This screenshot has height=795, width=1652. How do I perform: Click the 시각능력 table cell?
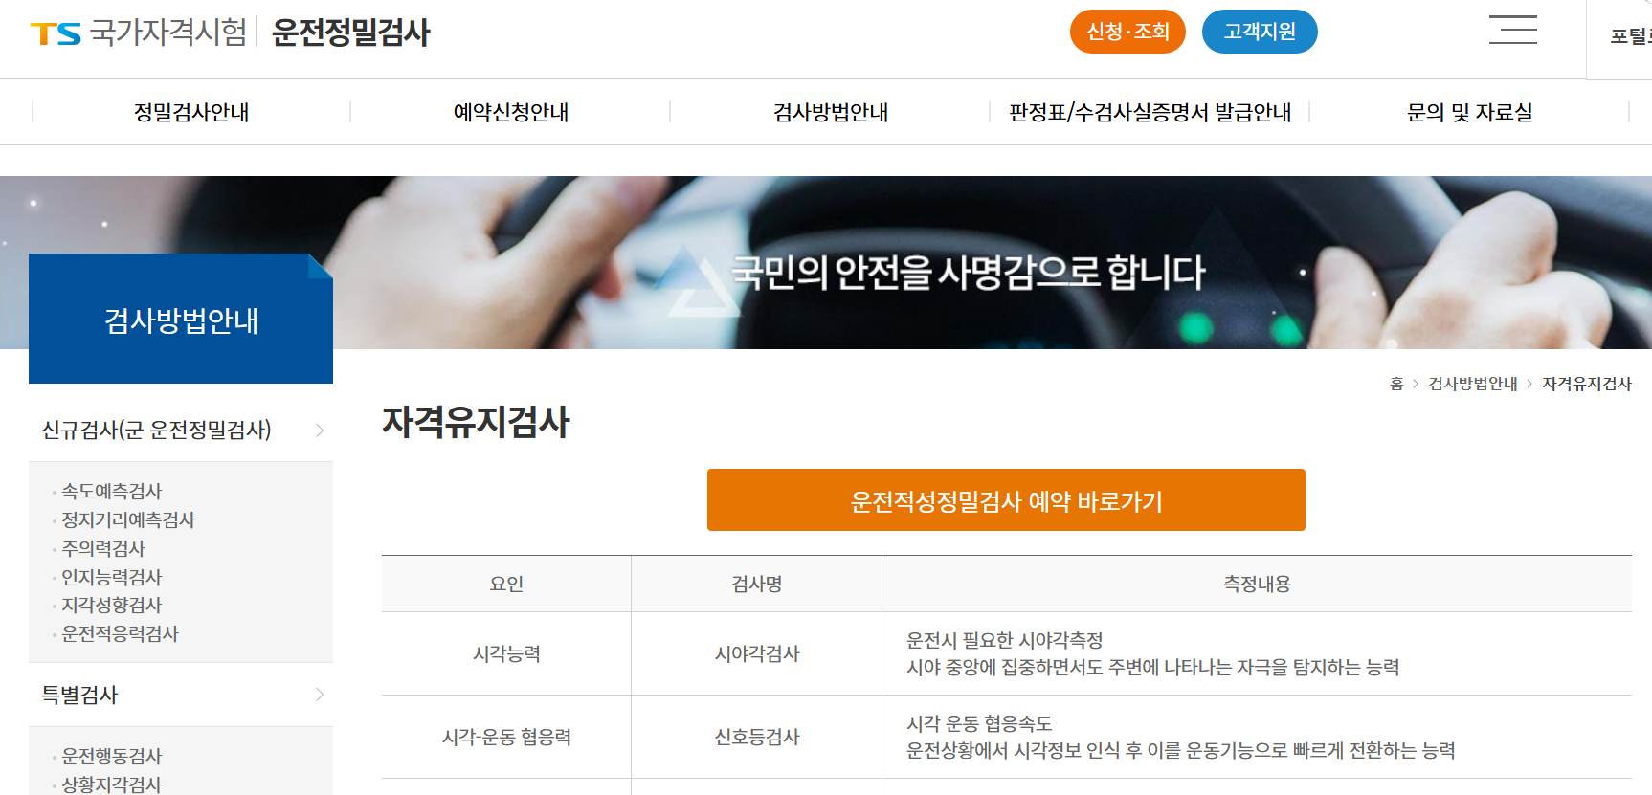tap(506, 653)
